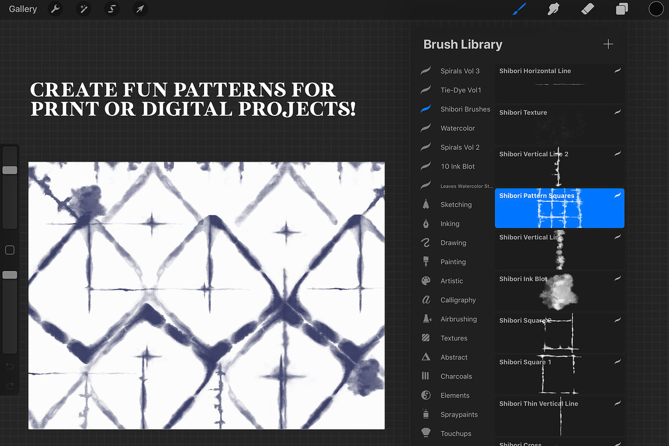Open the black color picker circle
The width and height of the screenshot is (669, 446).
[656, 9]
